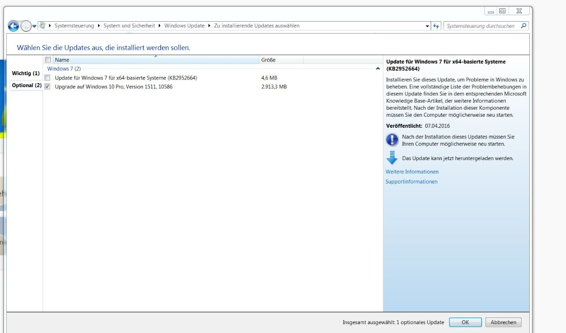Open Systemsteuerung breadcrumb
The image size is (566, 333).
coord(74,26)
